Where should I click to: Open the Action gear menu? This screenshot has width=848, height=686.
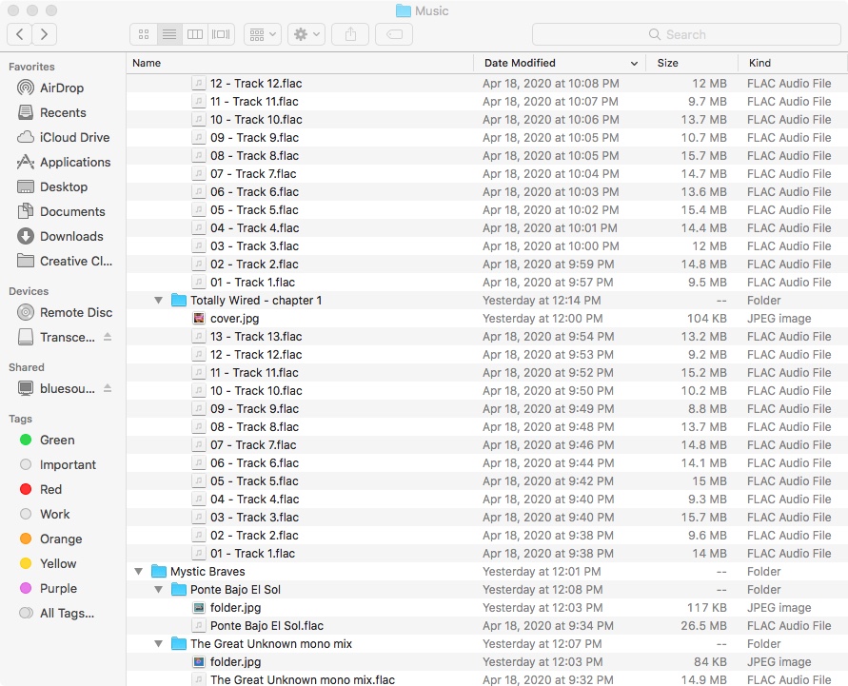[306, 34]
